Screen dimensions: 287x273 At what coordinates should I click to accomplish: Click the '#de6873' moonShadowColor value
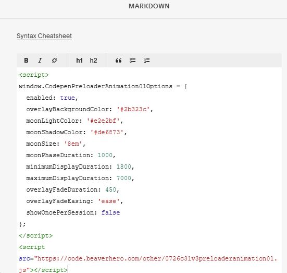tap(107, 132)
